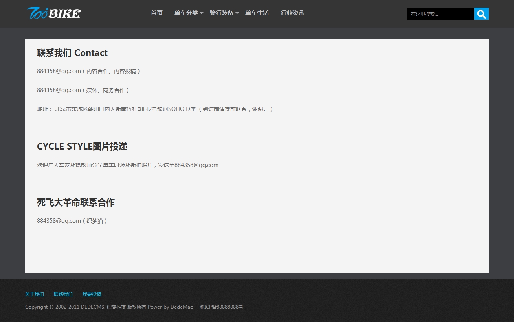Click the 银河SOHO address line
This screenshot has height=322, width=514.
[155, 109]
